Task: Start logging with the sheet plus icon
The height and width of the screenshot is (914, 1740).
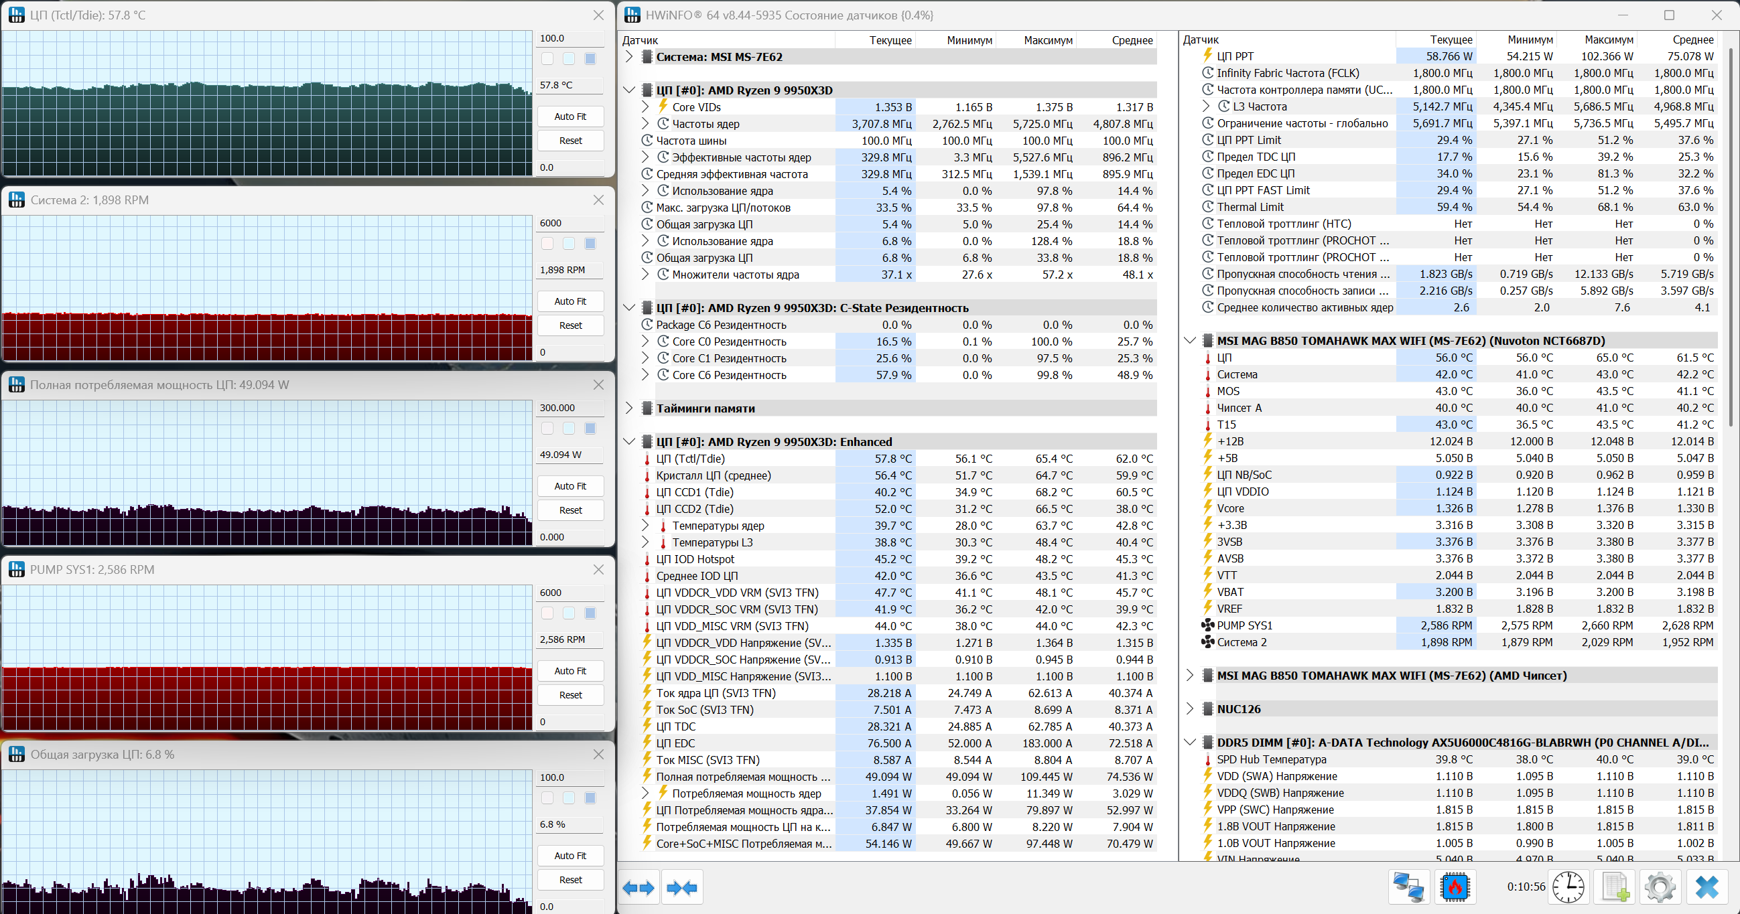Action: click(1615, 887)
